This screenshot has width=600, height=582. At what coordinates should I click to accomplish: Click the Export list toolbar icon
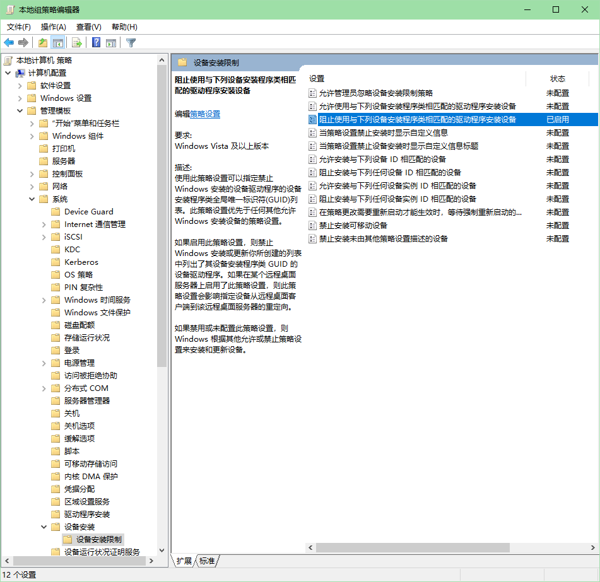coord(77,42)
